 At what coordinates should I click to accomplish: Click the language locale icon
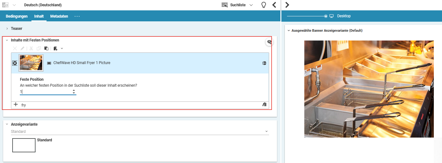pos(5,5)
